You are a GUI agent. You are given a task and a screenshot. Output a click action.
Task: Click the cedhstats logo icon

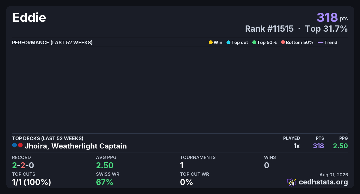pos(292,182)
